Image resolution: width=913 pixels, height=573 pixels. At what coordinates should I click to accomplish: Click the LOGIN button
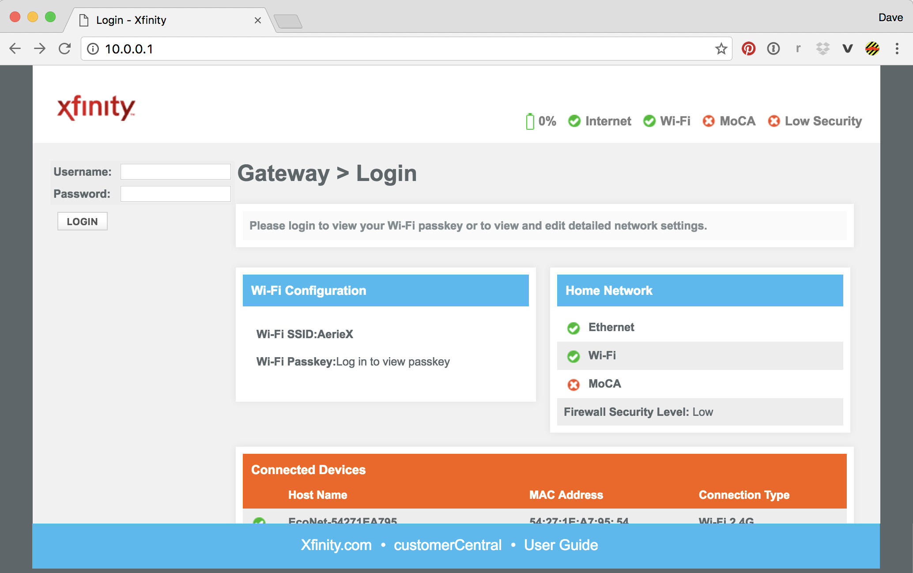click(83, 221)
